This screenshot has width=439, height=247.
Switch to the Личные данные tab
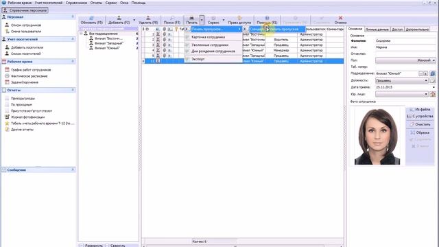click(x=377, y=29)
